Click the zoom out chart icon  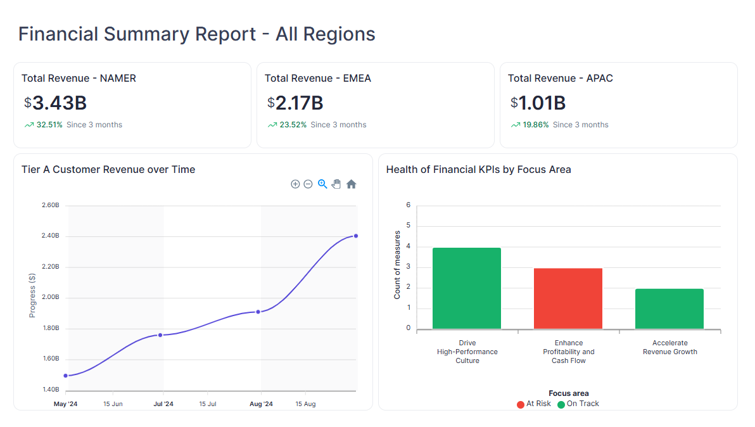tap(308, 184)
